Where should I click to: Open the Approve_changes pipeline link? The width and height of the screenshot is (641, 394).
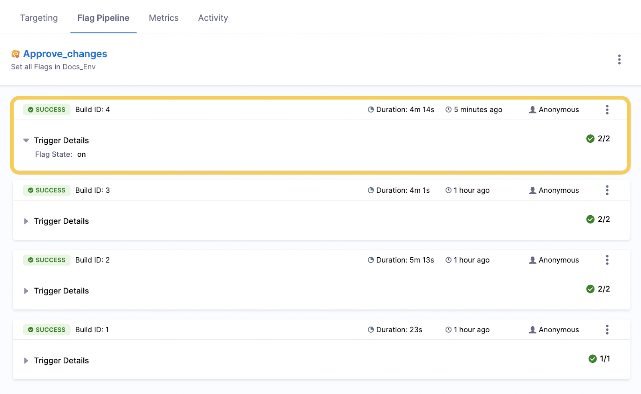(65, 53)
